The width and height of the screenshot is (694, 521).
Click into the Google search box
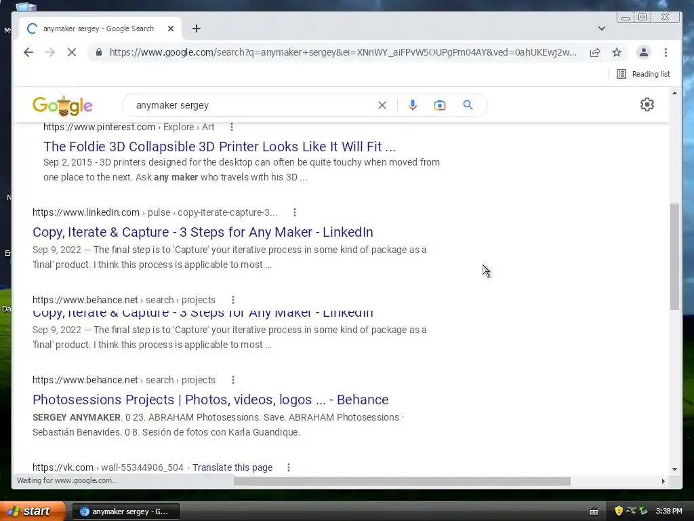pos(252,105)
